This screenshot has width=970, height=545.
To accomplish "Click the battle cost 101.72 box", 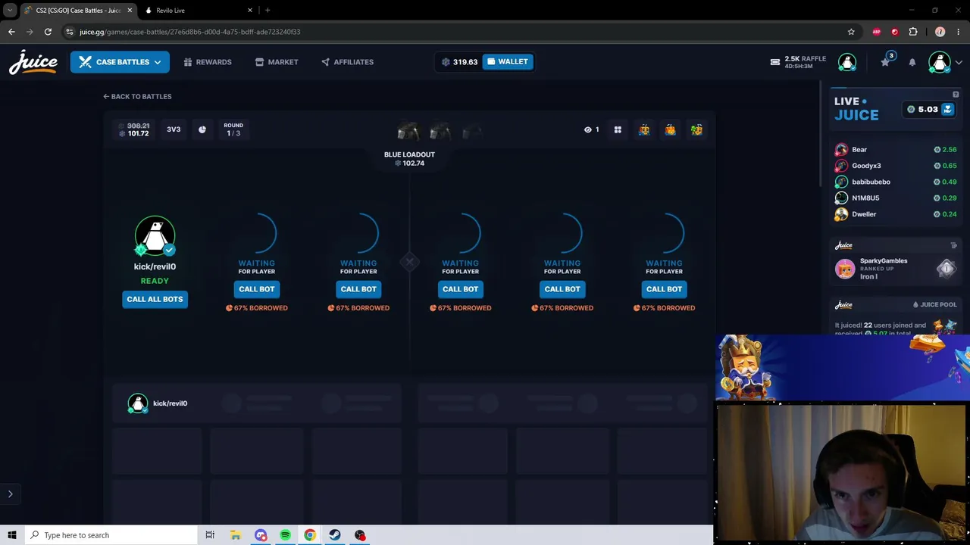I will click(x=135, y=129).
